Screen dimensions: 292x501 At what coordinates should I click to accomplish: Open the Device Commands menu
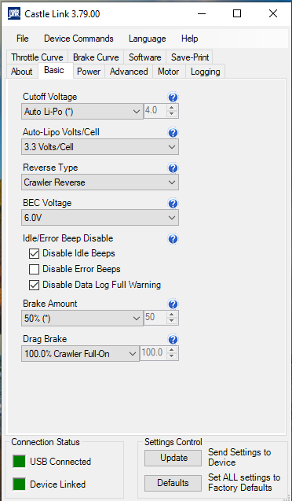(x=78, y=39)
